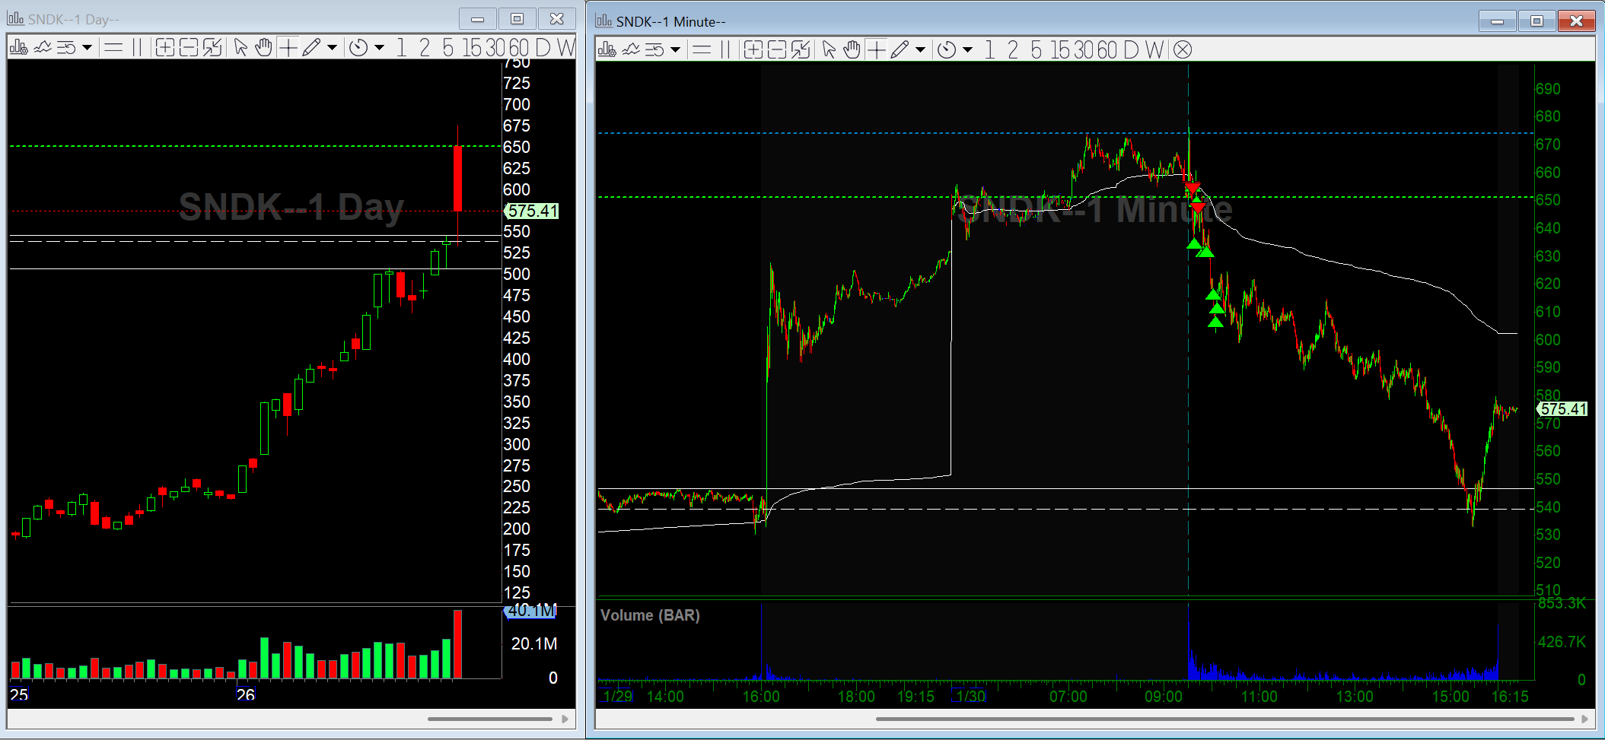This screenshot has width=1605, height=740.
Task: Zoom in on the 1 Minute chart
Action: [x=753, y=50]
